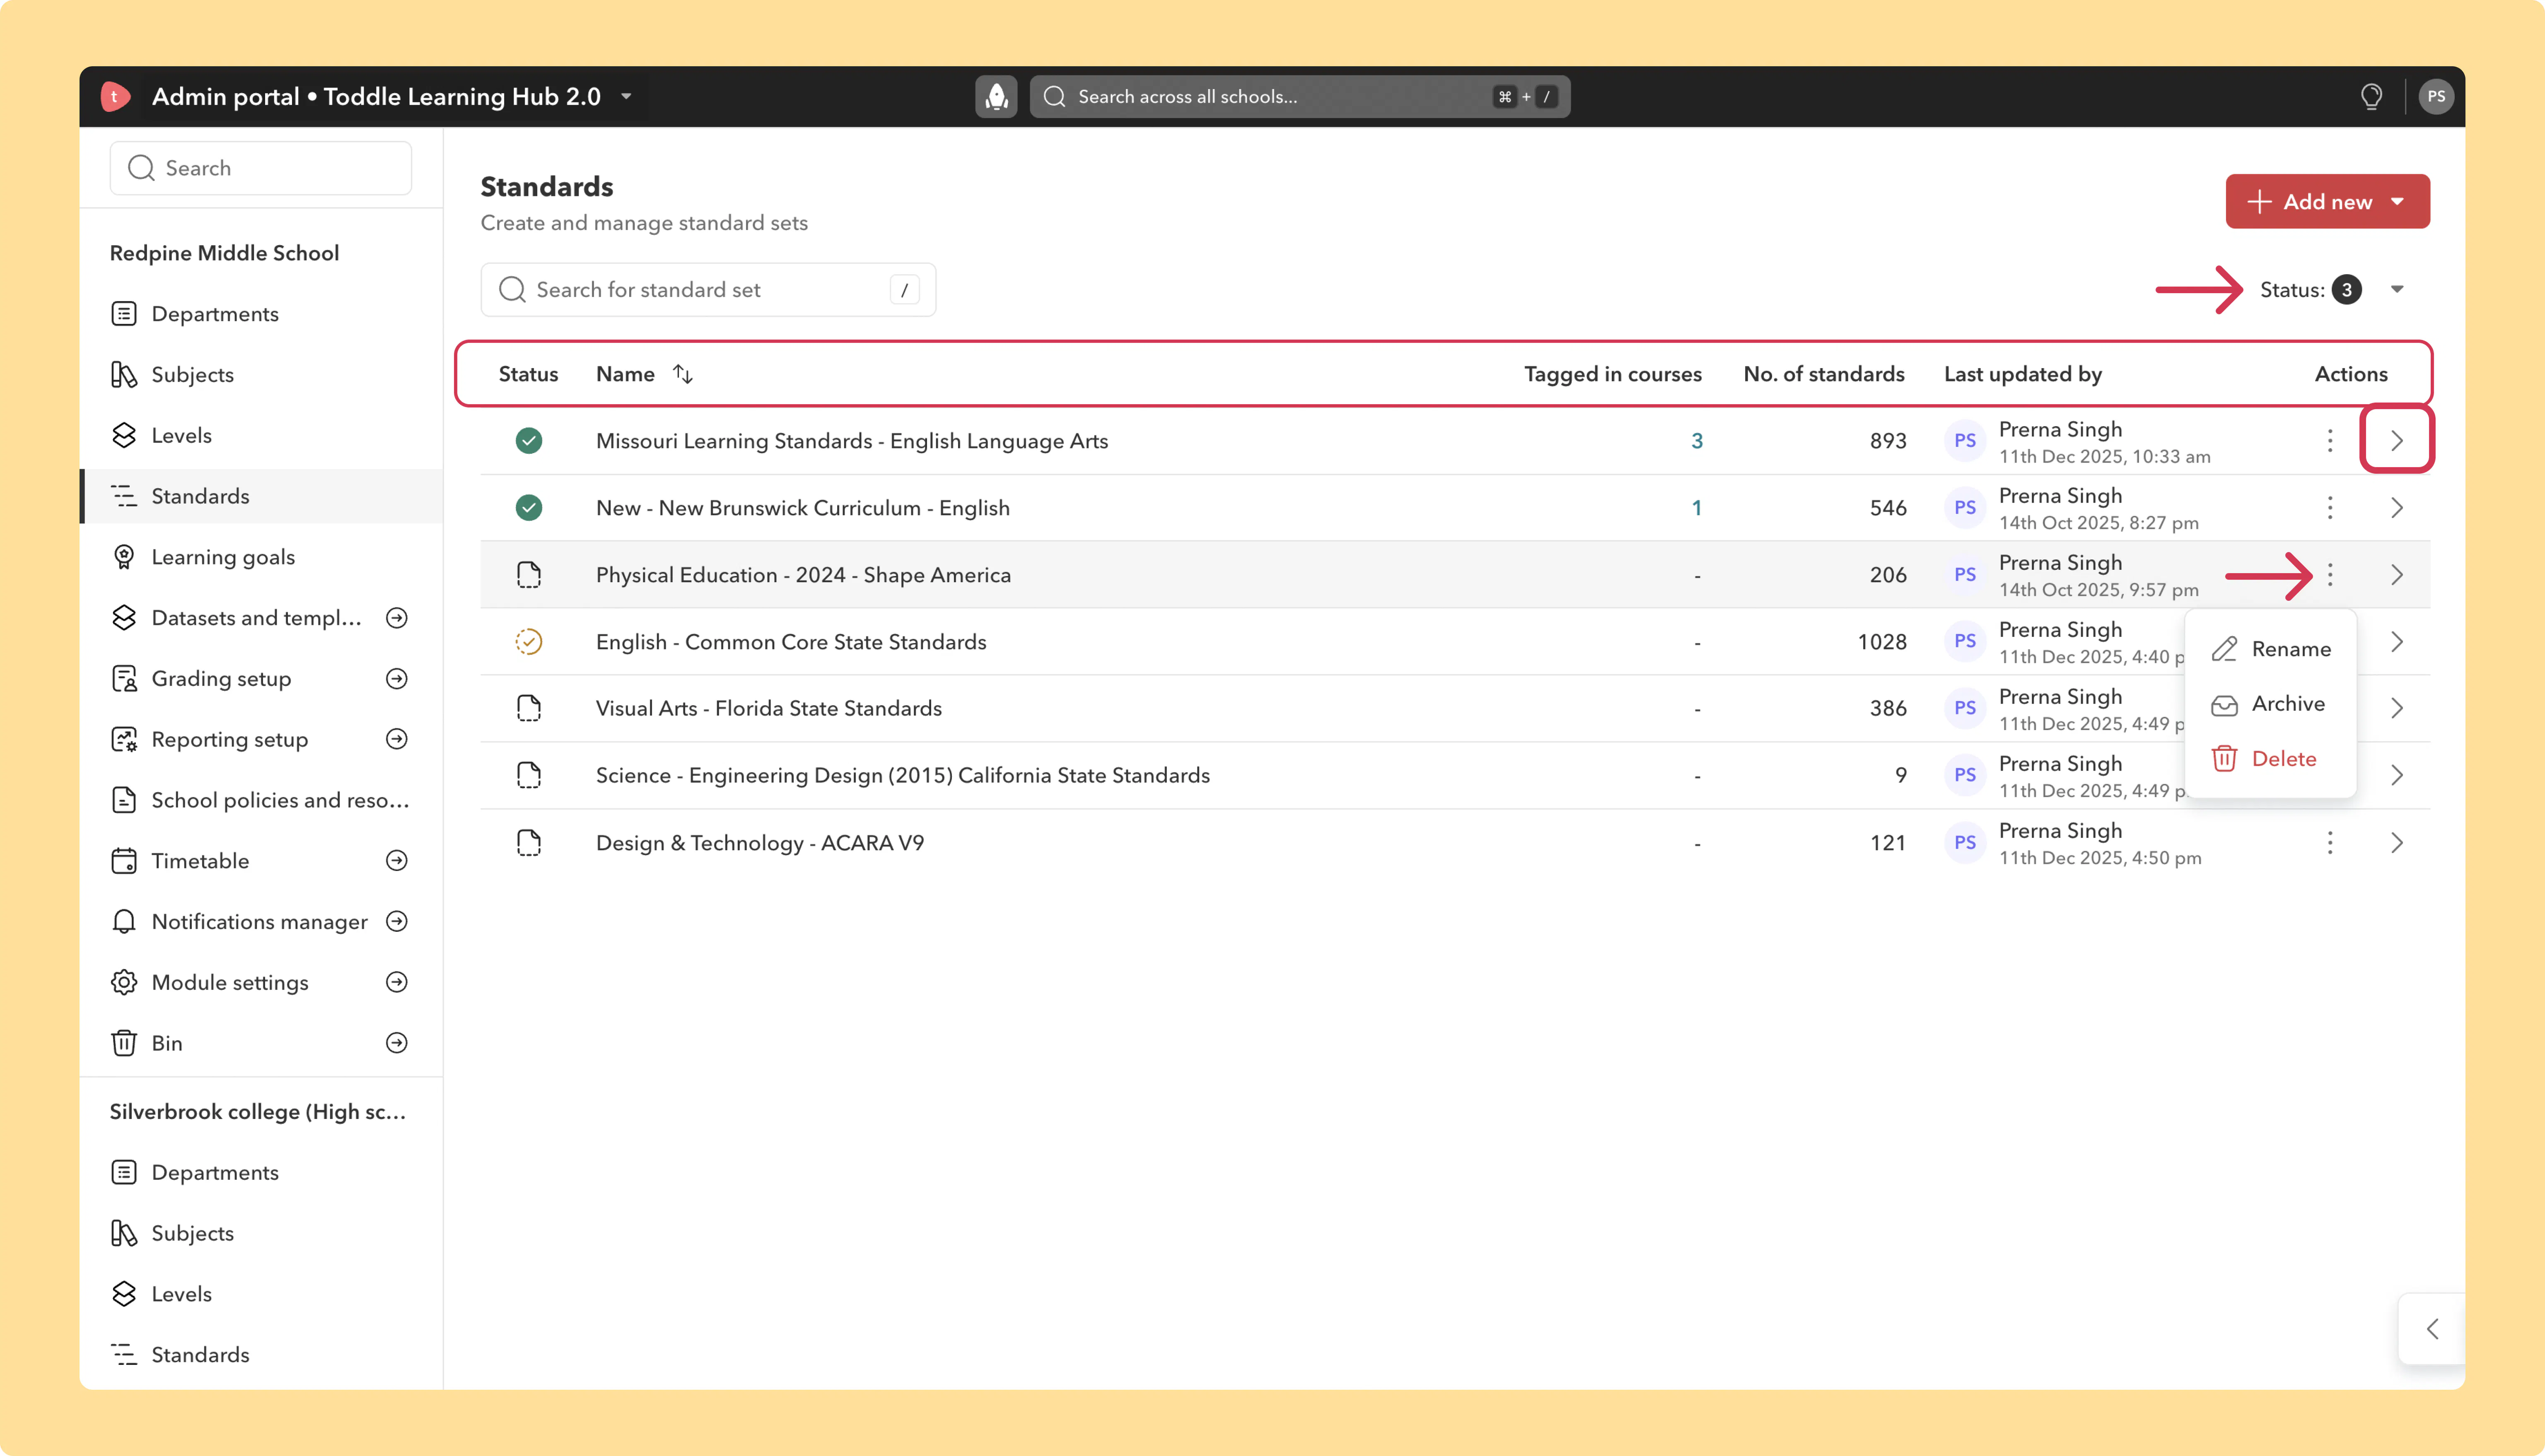Click arrow icon beside Grading setup
Viewport: 2545px width, 1456px height.
pyautogui.click(x=397, y=679)
